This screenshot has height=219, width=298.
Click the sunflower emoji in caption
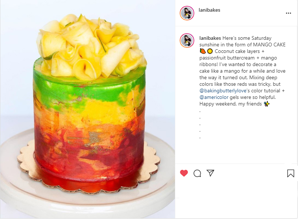tap(210, 51)
